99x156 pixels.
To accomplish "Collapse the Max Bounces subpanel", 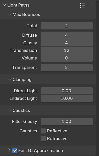I will [9, 14].
